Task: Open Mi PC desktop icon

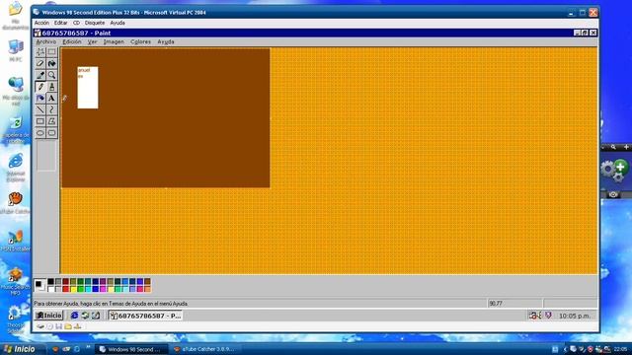Action: 16,50
